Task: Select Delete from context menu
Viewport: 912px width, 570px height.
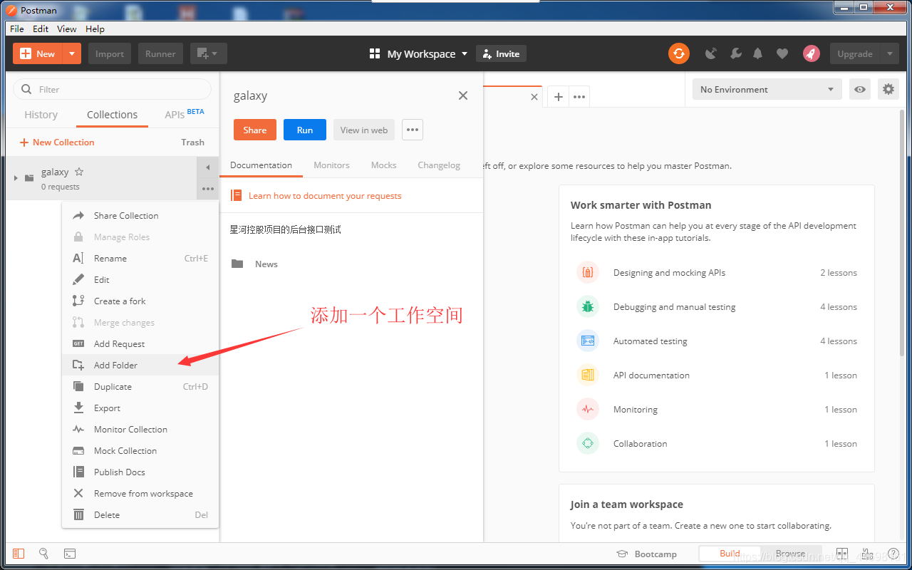Action: pos(140,514)
